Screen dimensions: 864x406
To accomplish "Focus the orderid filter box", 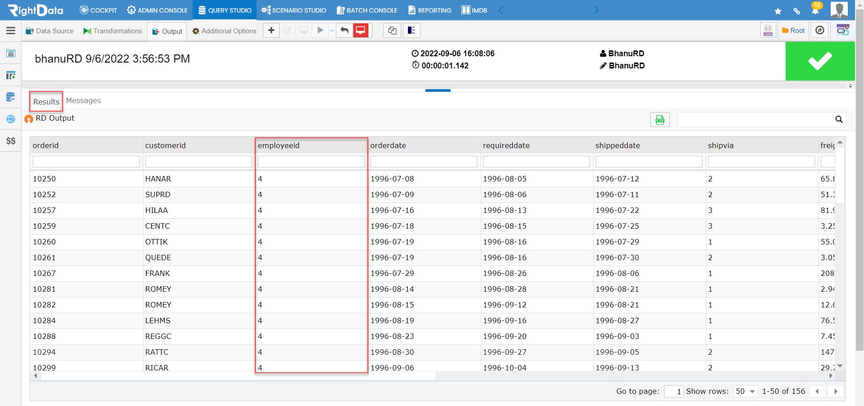I will 86,162.
